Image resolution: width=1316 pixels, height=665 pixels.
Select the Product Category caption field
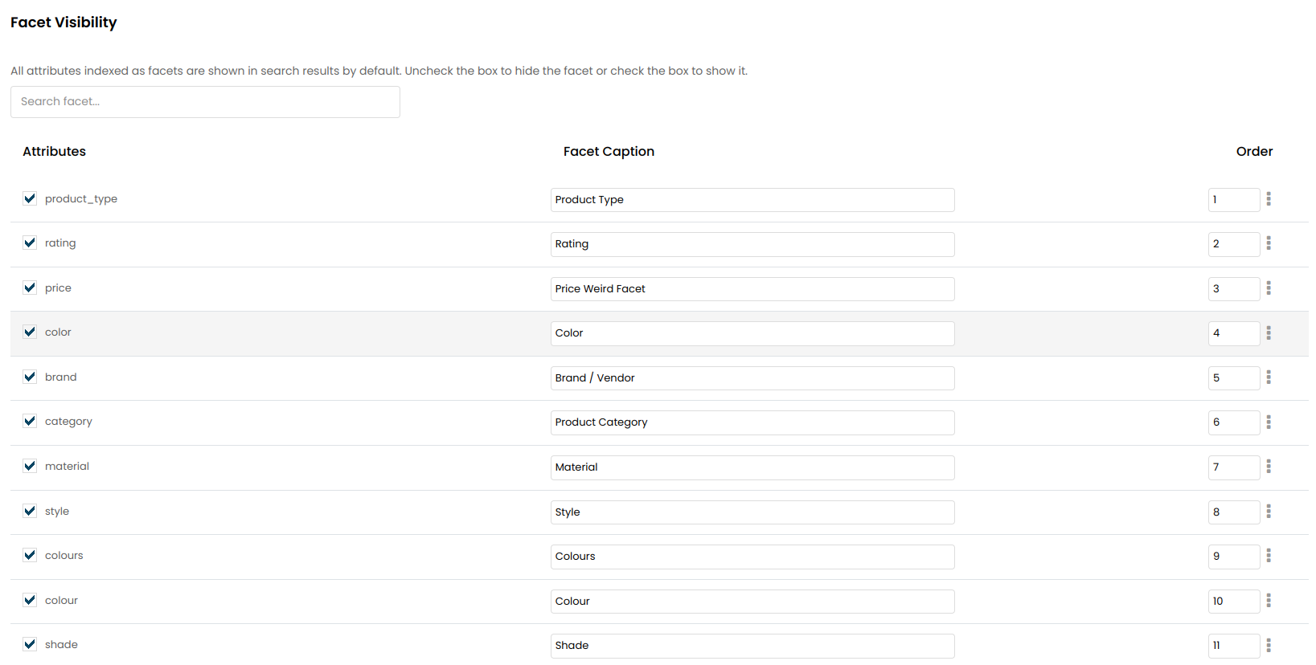coord(752,422)
